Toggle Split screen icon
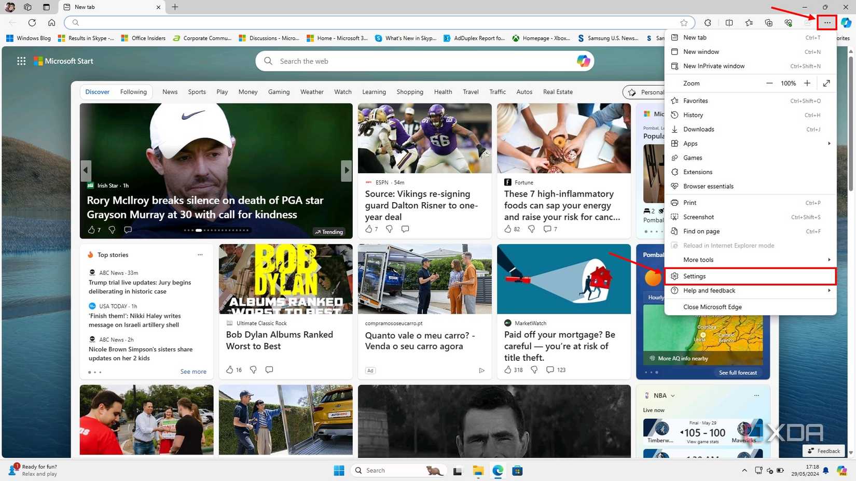 [x=729, y=22]
